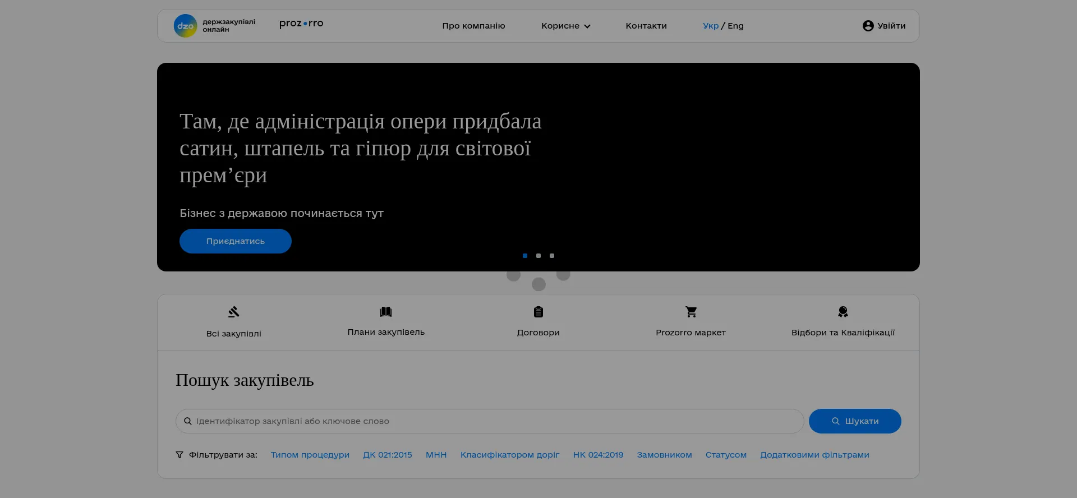Select the first carousel slide dot
The height and width of the screenshot is (498, 1077).
(x=525, y=256)
